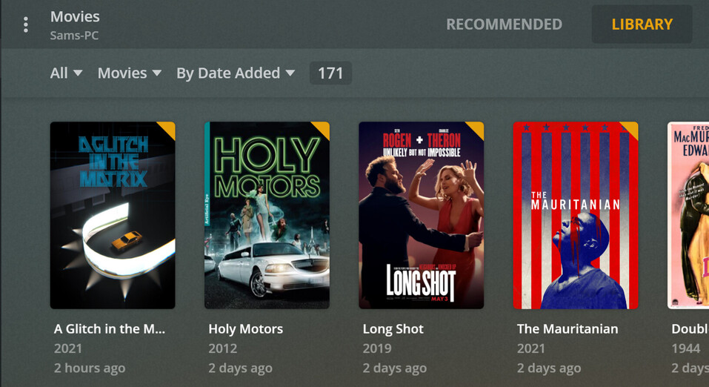Click the Holy Motors title link
Image resolution: width=709 pixels, height=387 pixels.
click(x=245, y=329)
